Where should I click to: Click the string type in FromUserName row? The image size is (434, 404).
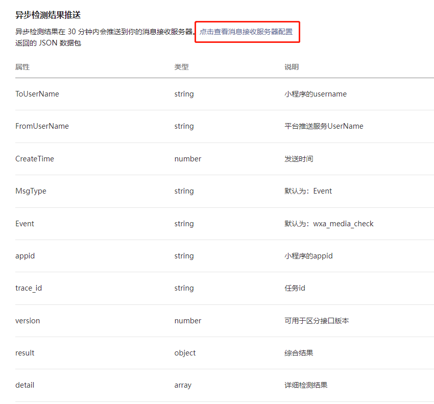pyautogui.click(x=184, y=126)
